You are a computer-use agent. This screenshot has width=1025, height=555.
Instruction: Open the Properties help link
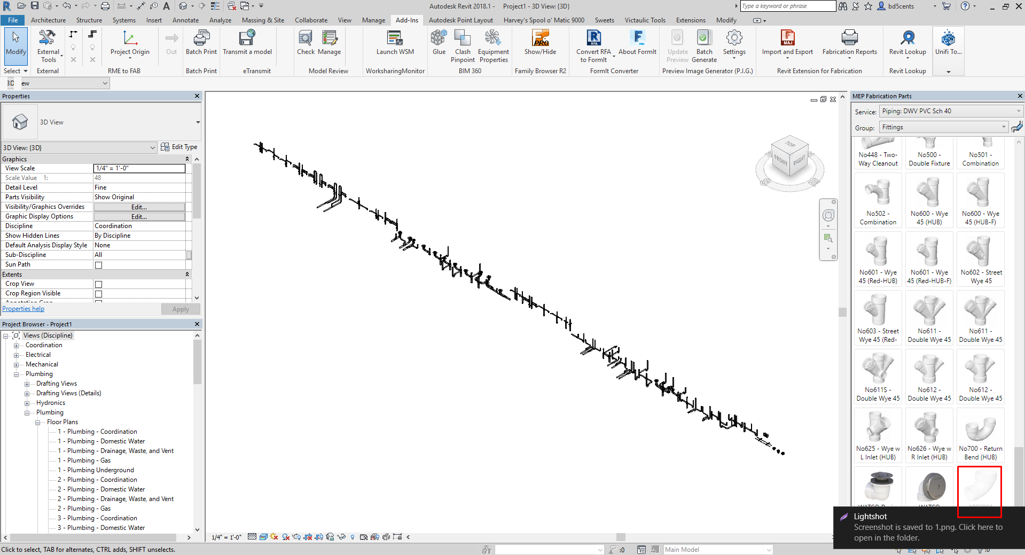coord(23,309)
